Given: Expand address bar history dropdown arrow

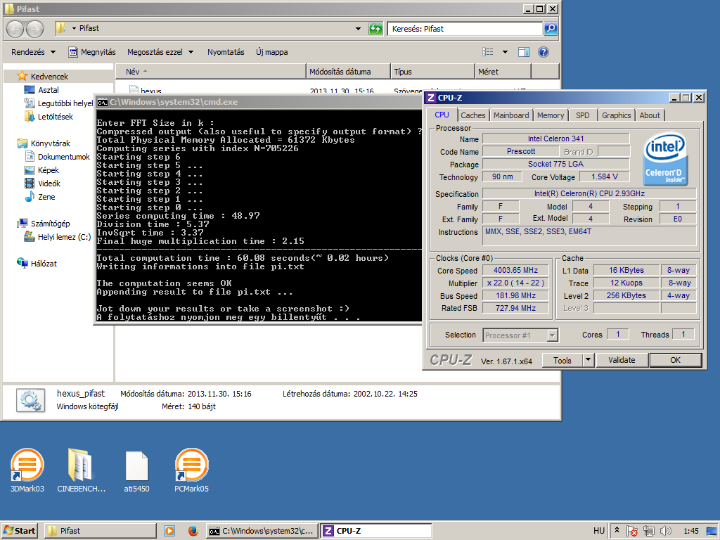Looking at the screenshot, I should 358,29.
